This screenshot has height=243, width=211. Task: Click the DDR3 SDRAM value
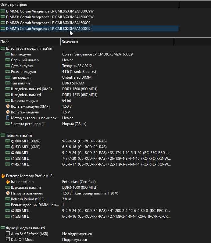[73, 83]
